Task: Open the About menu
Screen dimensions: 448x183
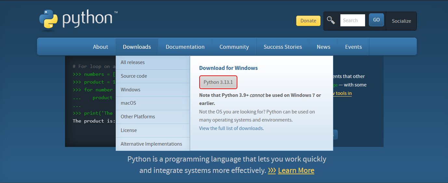Action: (100, 47)
